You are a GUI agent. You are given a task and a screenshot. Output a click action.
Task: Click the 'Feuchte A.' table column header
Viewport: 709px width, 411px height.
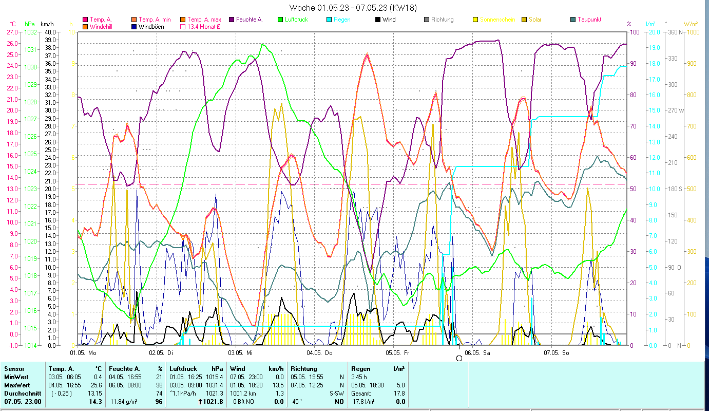(x=124, y=369)
